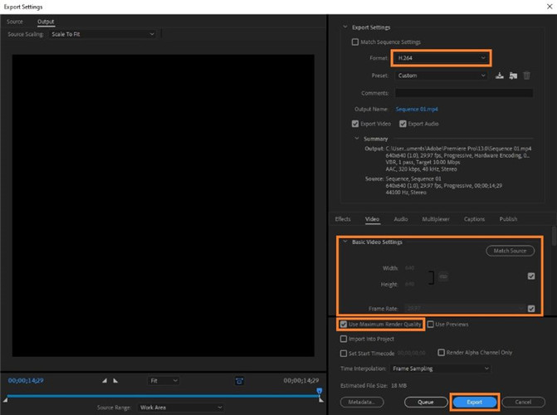This screenshot has width=557, height=415.
Task: Open the Sequence 01.mp4 output name link
Action: (417, 109)
